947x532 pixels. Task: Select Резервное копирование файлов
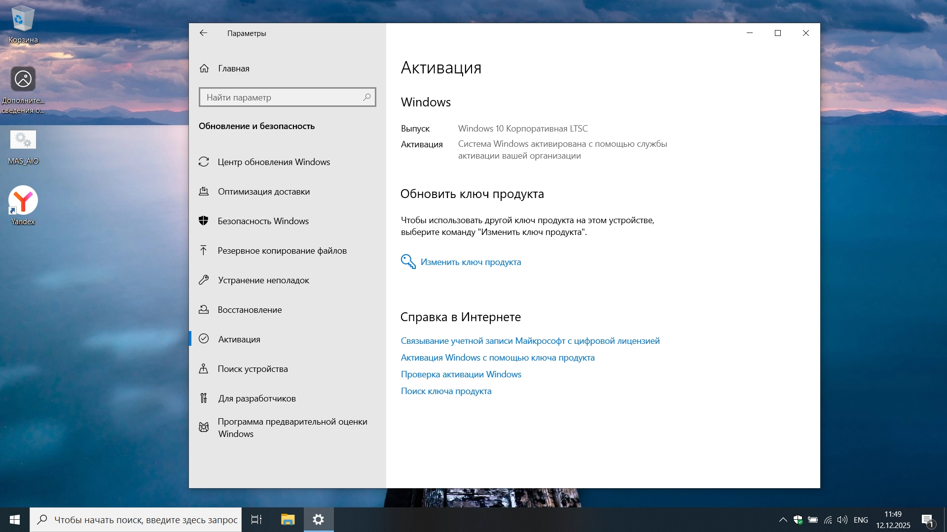pyautogui.click(x=282, y=251)
